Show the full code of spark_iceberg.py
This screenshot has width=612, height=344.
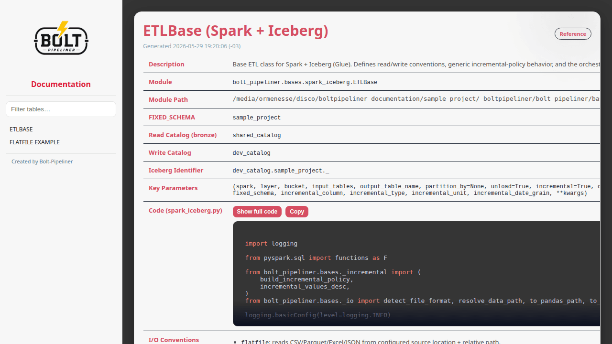257,212
